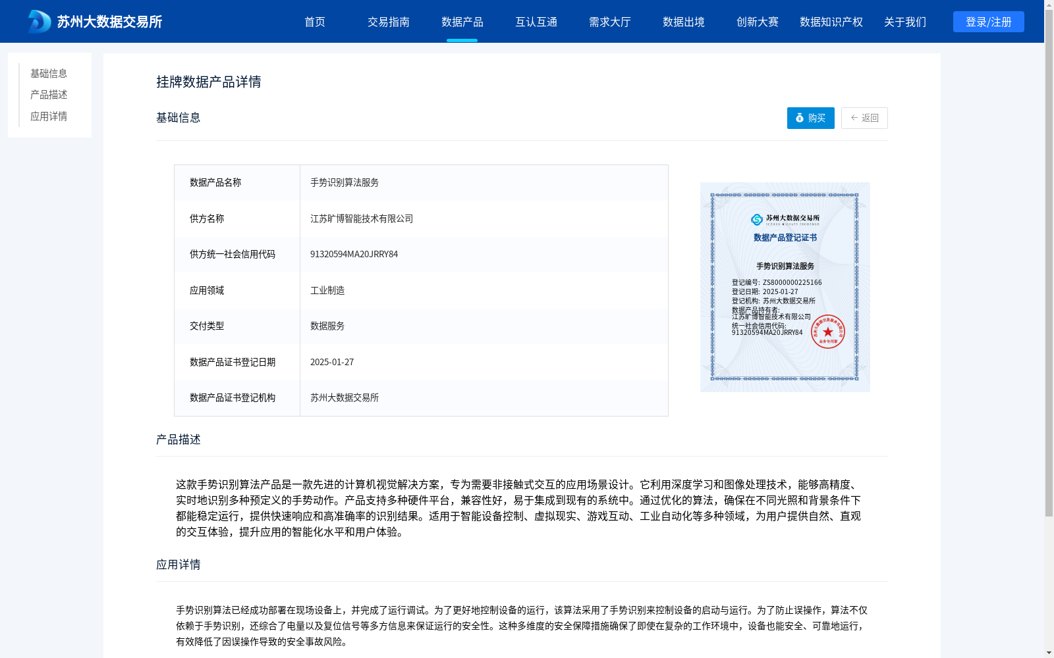Open the 创新大赛 menu item

coord(758,22)
